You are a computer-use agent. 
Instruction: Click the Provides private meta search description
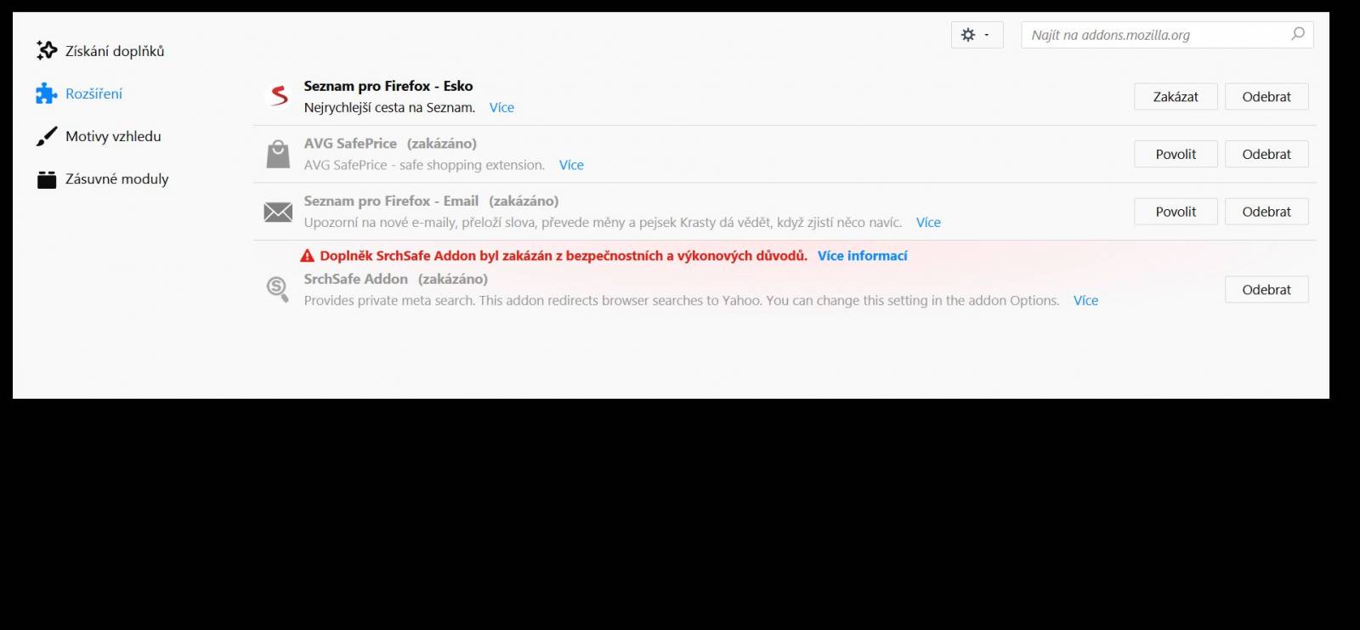point(682,301)
